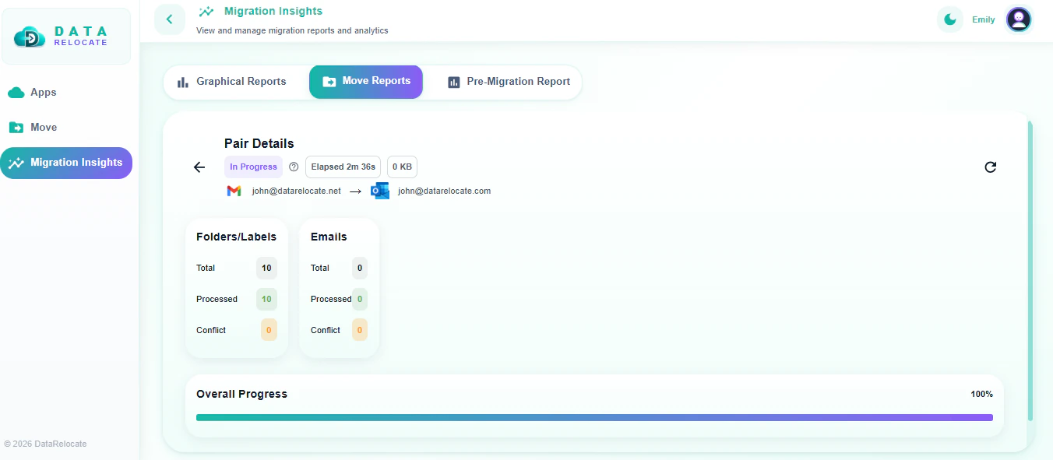Click the Outlook destination account icon
This screenshot has width=1053, height=460.
click(380, 191)
